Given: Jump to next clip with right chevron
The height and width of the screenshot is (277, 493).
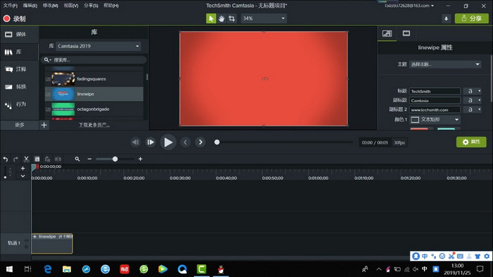Looking at the screenshot, I should pyautogui.click(x=200, y=143).
